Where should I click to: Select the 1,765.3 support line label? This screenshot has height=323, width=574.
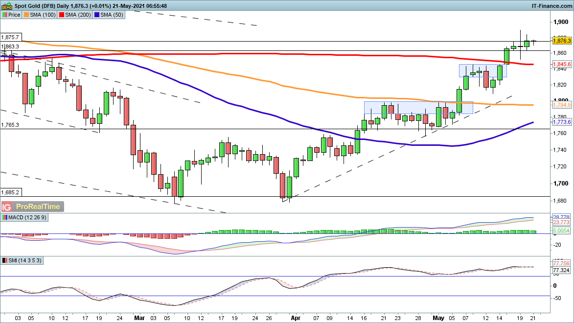tap(10, 125)
